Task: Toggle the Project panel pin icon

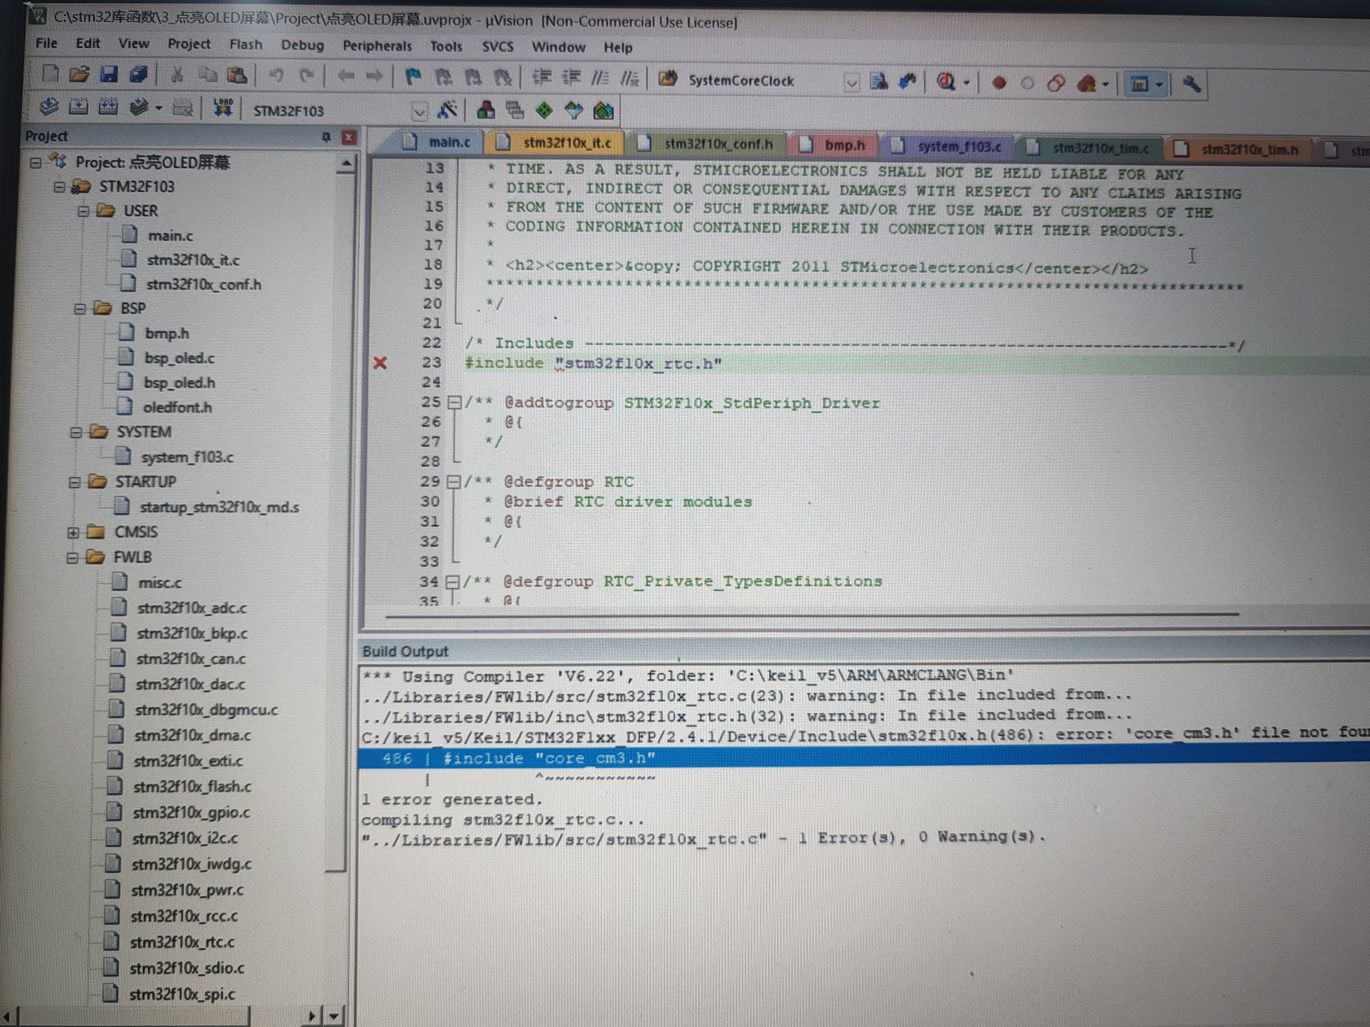Action: [x=326, y=137]
